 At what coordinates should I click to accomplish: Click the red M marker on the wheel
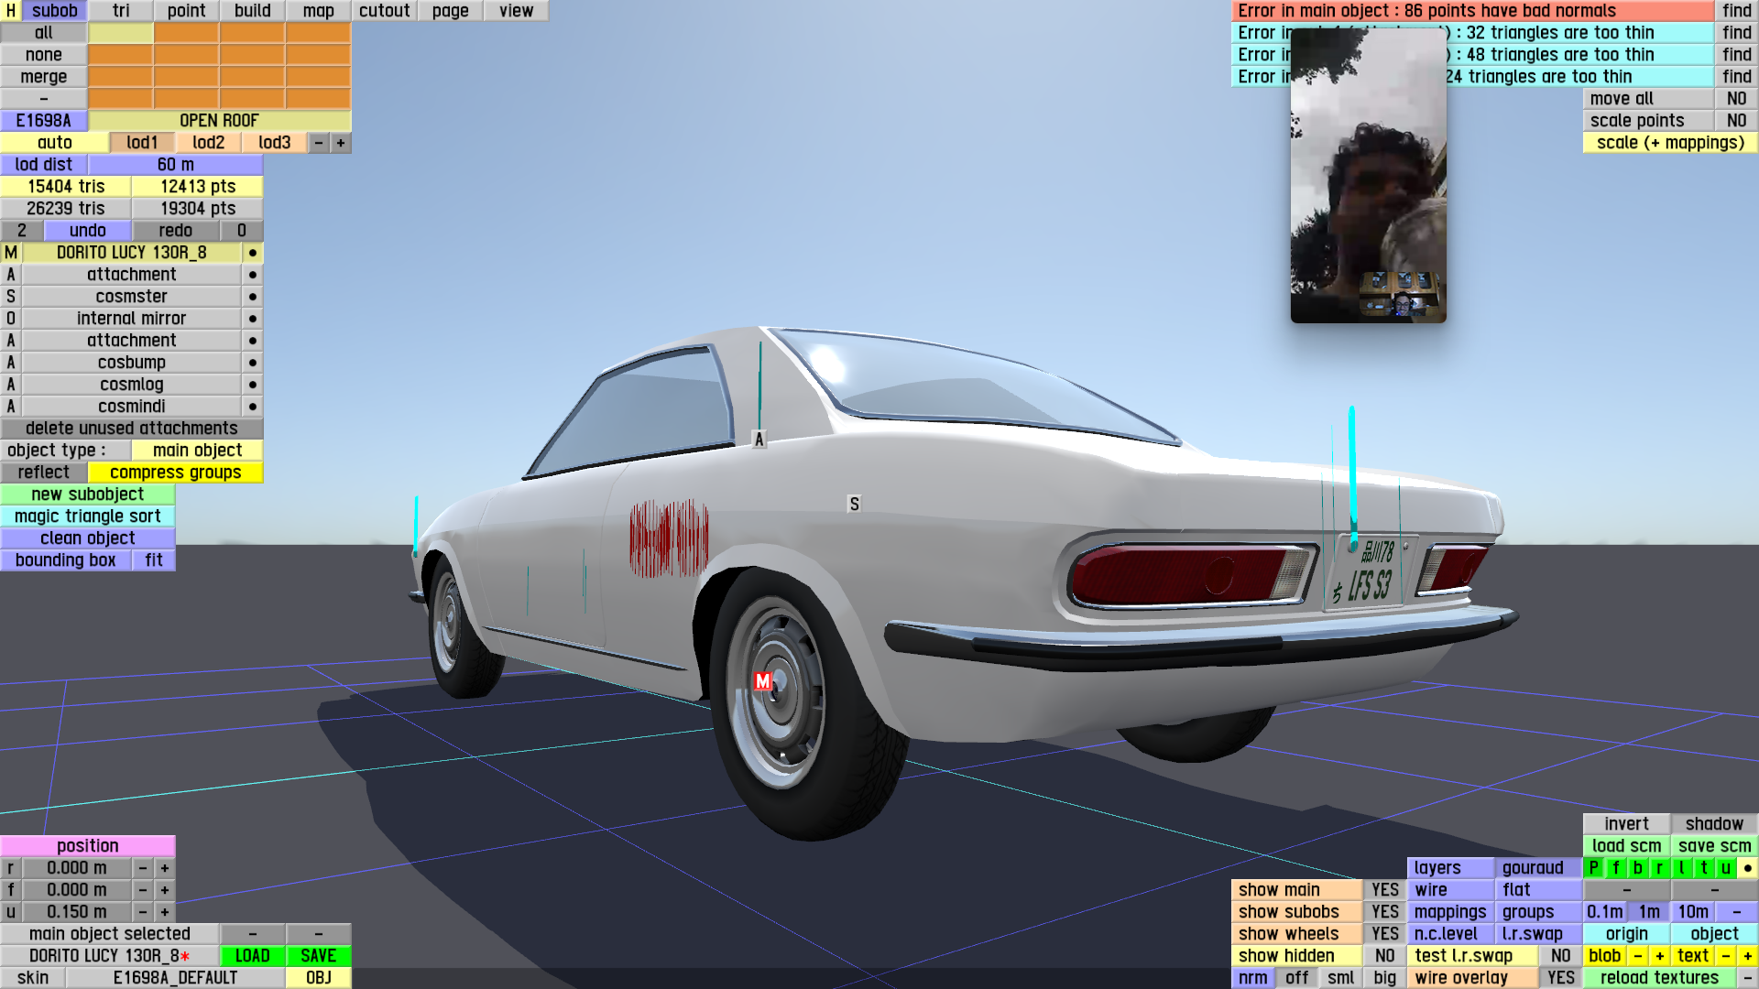(x=762, y=681)
